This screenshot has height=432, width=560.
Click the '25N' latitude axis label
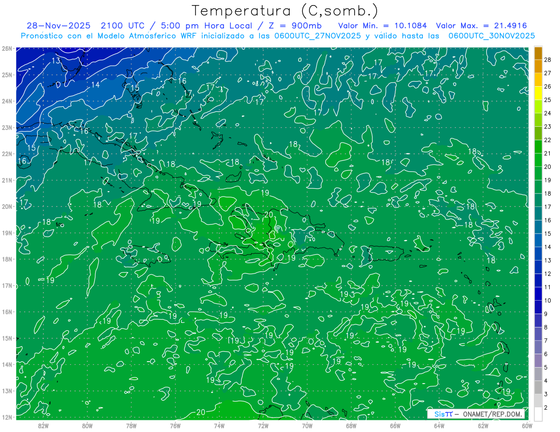click(7, 75)
